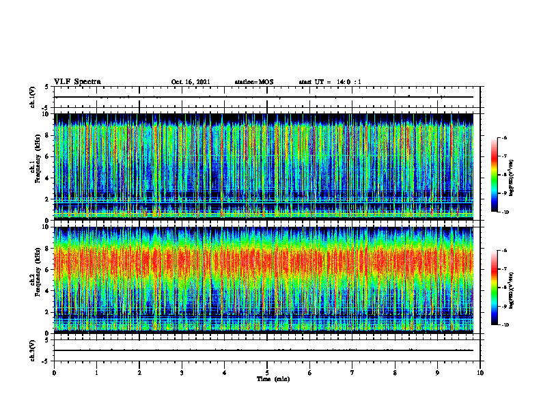Click the "-10" tick on ch.2 colorbar
Viewport: 541px width, 418px height.
(x=505, y=325)
